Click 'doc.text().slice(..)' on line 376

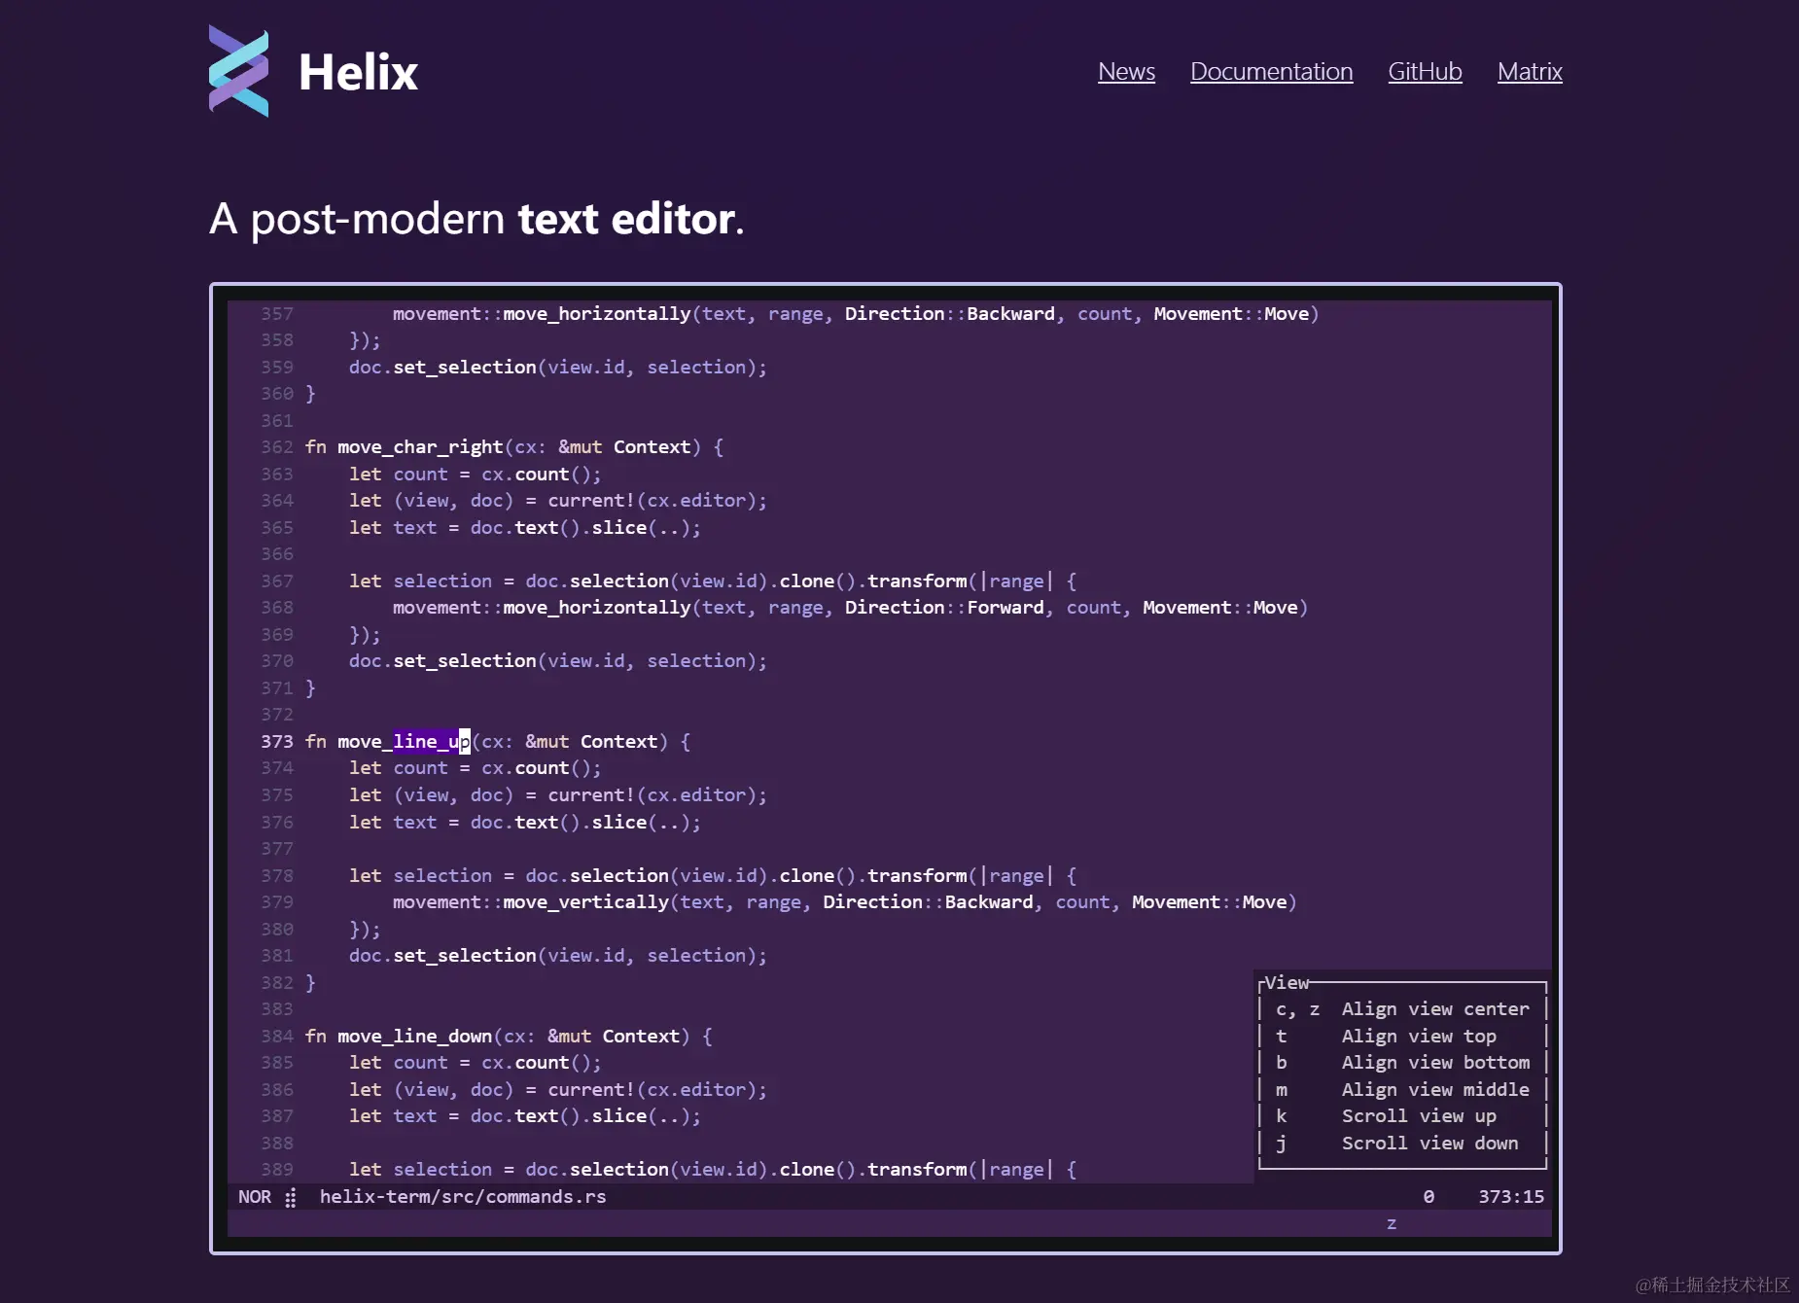(581, 823)
